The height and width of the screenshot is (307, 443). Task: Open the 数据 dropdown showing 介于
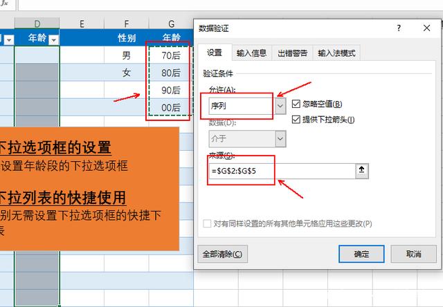(x=280, y=138)
